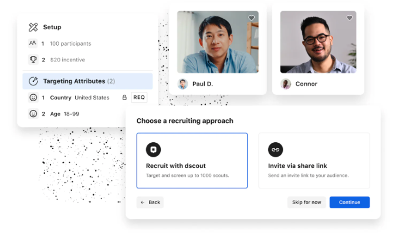
Task: Click the dscout logo icon
Action: click(153, 150)
